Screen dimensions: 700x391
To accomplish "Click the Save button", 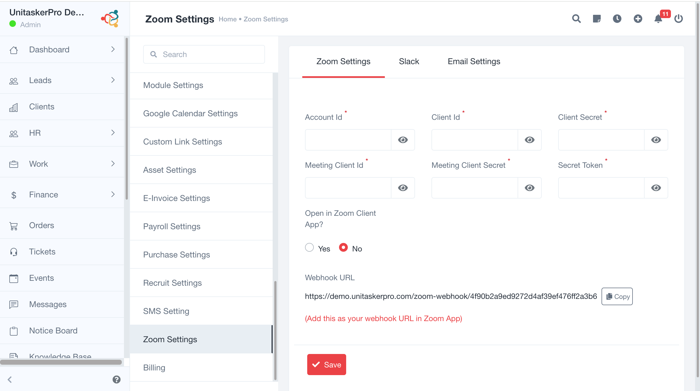I will [326, 365].
